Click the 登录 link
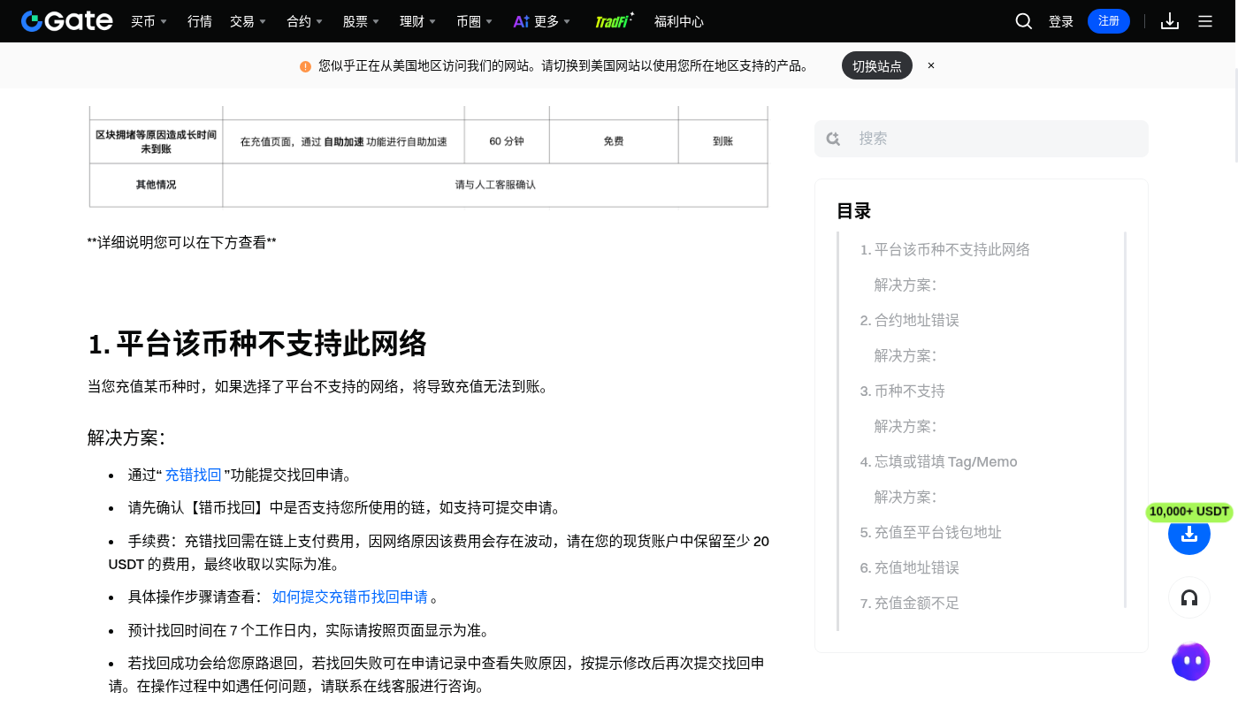The height and width of the screenshot is (707, 1238). (1061, 21)
